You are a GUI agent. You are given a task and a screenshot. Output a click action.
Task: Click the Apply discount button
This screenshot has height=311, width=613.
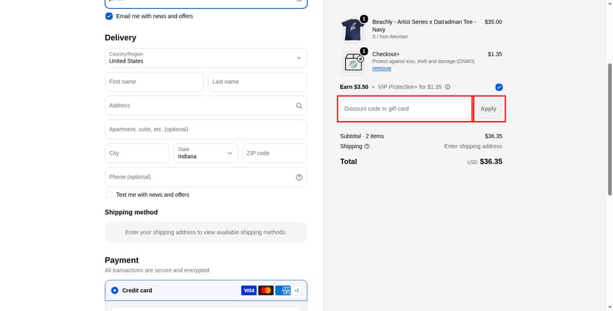(488, 108)
